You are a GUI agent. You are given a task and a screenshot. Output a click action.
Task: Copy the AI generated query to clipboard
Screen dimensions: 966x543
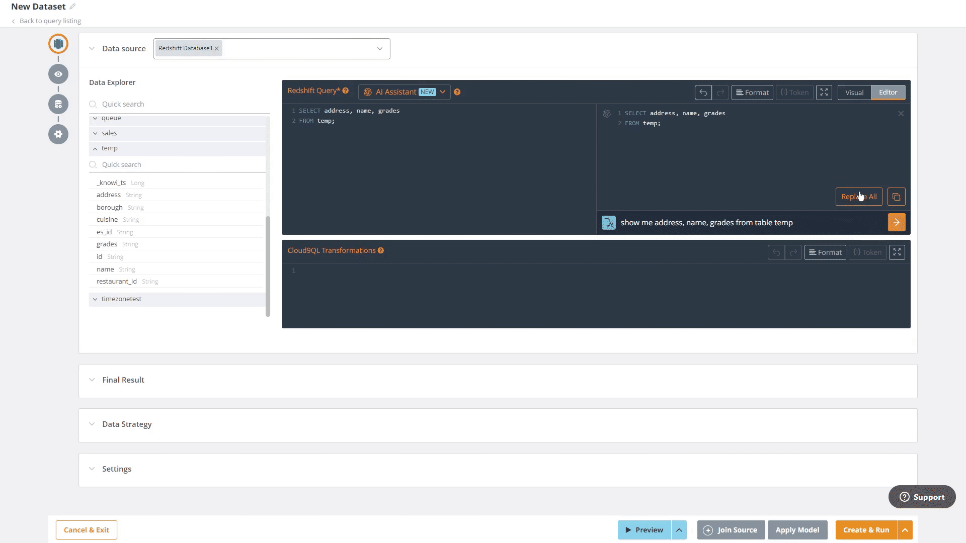[896, 197]
